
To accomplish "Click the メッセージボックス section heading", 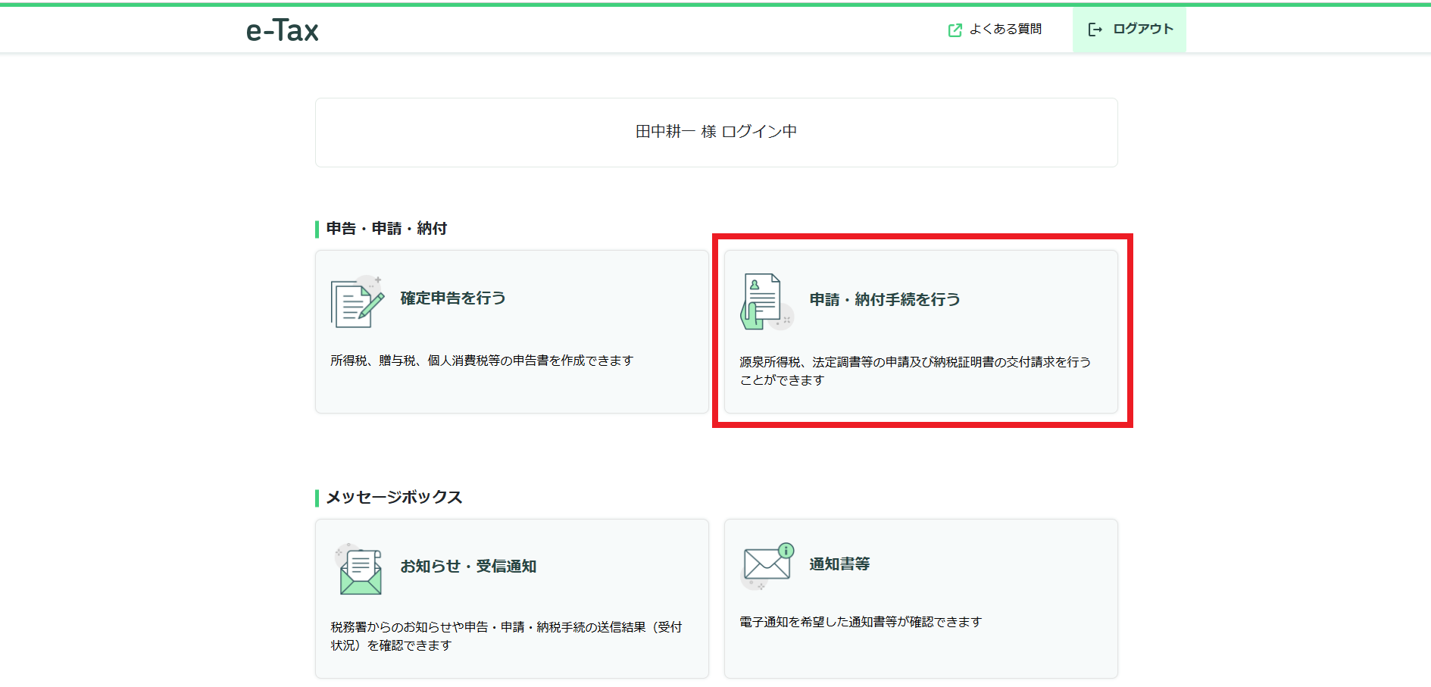I will coord(393,497).
